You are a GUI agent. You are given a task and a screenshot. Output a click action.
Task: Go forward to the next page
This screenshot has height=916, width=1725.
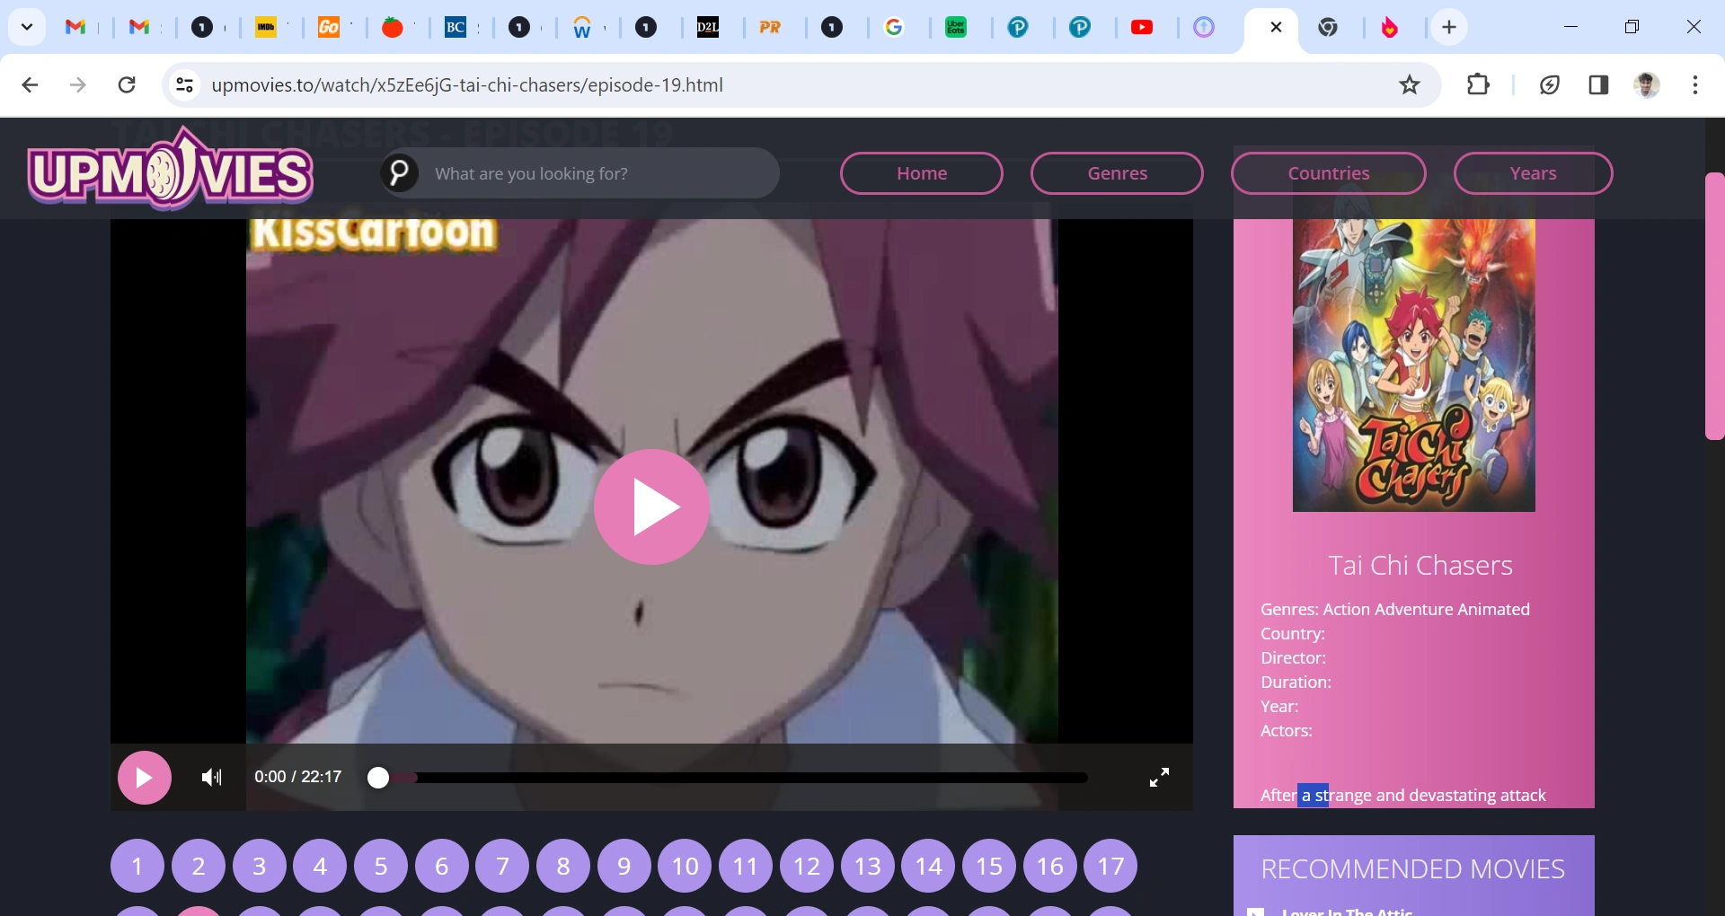click(78, 84)
